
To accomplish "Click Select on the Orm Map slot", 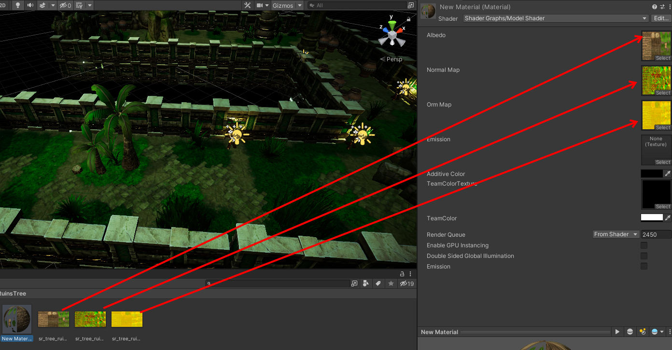I will [x=663, y=128].
